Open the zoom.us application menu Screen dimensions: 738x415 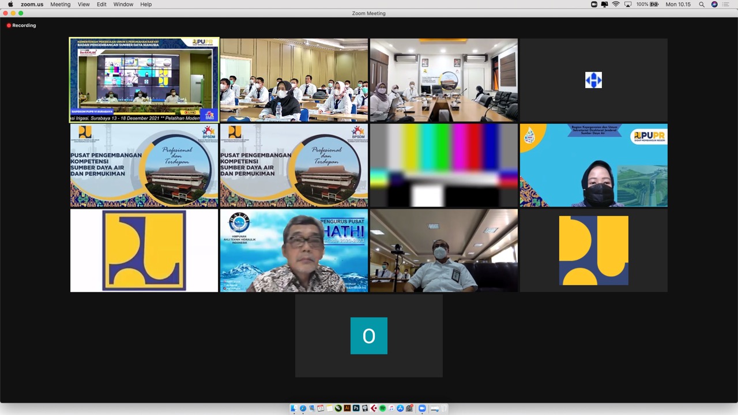[32, 4]
